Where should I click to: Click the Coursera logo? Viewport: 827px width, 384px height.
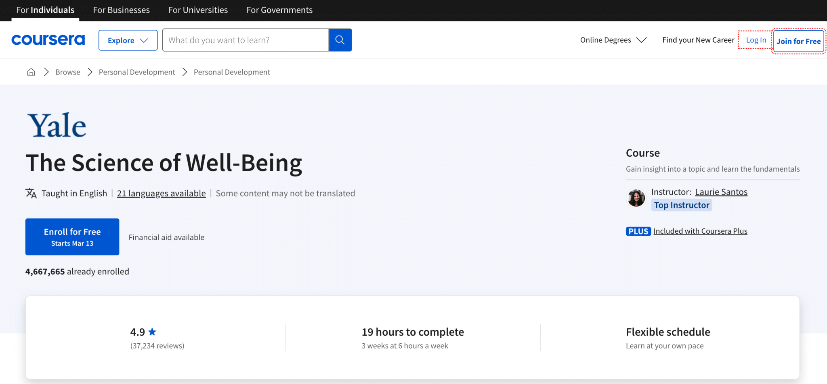click(x=48, y=40)
